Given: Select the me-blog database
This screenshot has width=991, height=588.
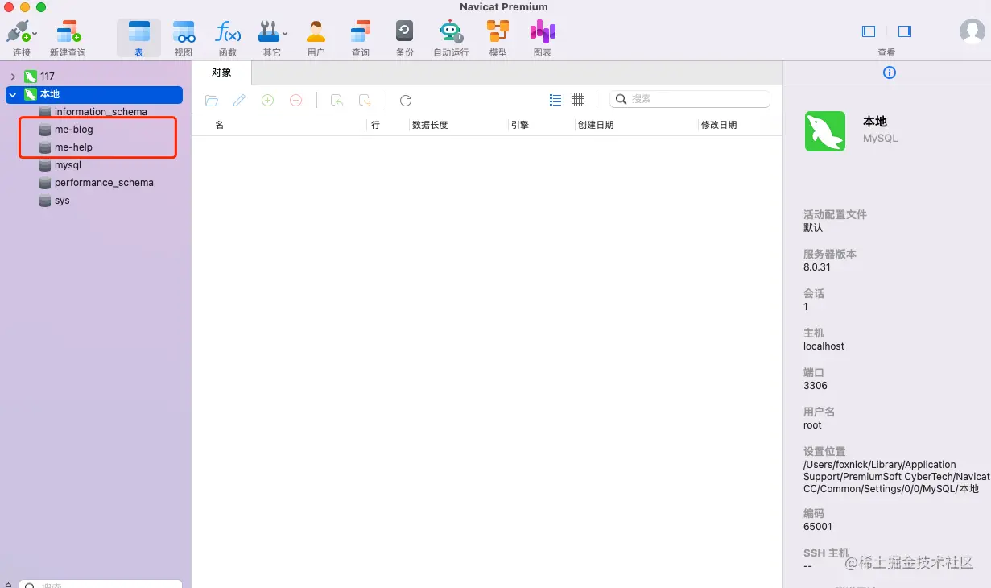Looking at the screenshot, I should pyautogui.click(x=74, y=130).
